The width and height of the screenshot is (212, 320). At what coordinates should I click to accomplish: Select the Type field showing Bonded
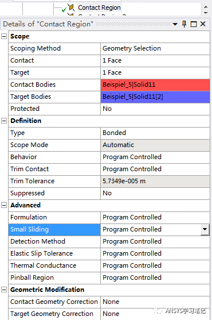155,133
